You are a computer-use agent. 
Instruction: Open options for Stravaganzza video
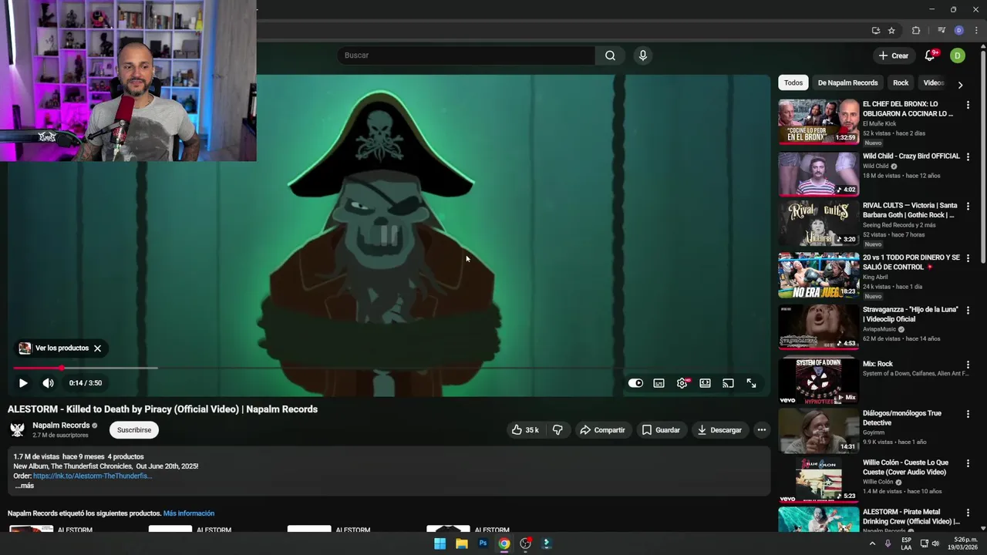[968, 311]
